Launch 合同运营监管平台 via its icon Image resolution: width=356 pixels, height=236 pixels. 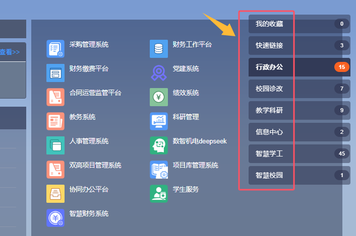[x=55, y=97]
